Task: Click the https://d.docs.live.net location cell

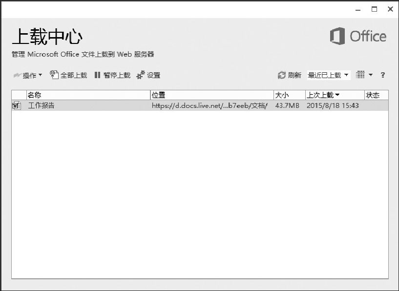Action: coord(210,105)
